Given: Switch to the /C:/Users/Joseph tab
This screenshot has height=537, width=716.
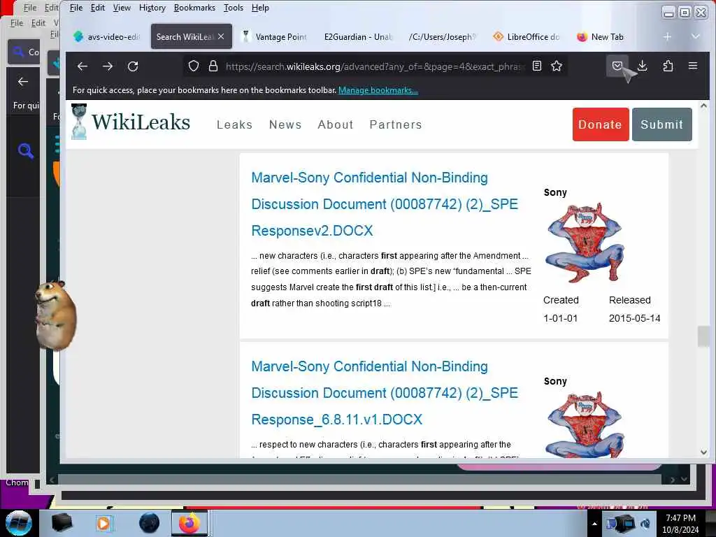Looking at the screenshot, I should click(x=442, y=36).
